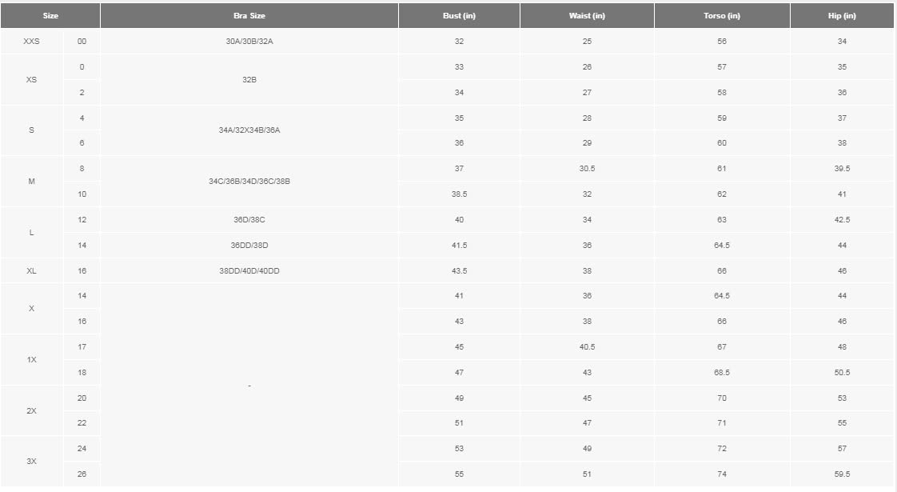The width and height of the screenshot is (897, 492).
Task: Select the XXS size cell
Action: (x=31, y=42)
